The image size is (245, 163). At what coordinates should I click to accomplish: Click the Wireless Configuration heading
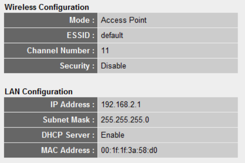pyautogui.click(x=47, y=7)
